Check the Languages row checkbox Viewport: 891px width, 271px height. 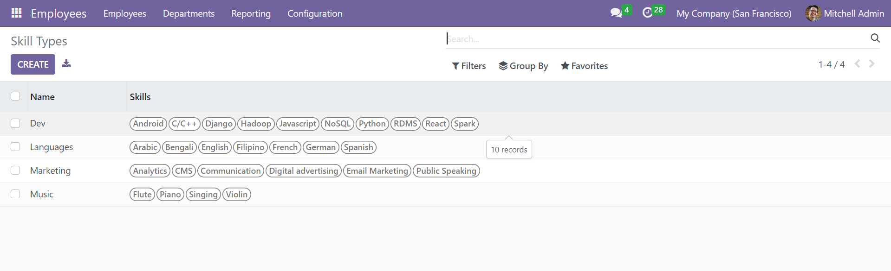pyautogui.click(x=15, y=147)
